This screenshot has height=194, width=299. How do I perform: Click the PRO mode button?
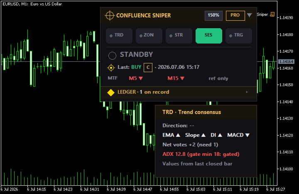click(x=235, y=15)
